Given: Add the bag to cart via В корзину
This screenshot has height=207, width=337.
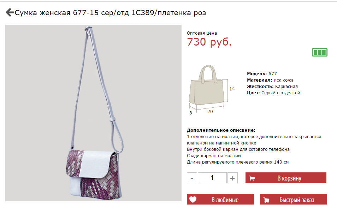Looking at the screenshot, I should pos(286,178).
